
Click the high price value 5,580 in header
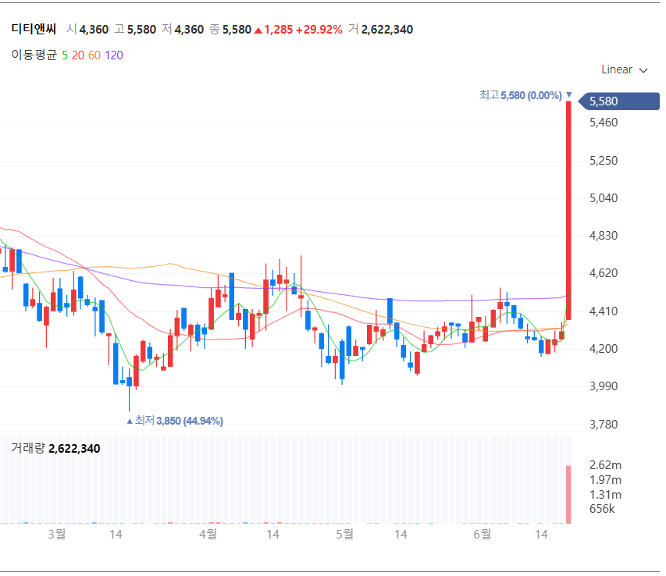click(141, 30)
